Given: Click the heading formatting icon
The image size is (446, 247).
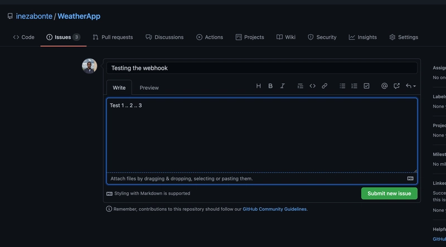Looking at the screenshot, I should click(258, 86).
